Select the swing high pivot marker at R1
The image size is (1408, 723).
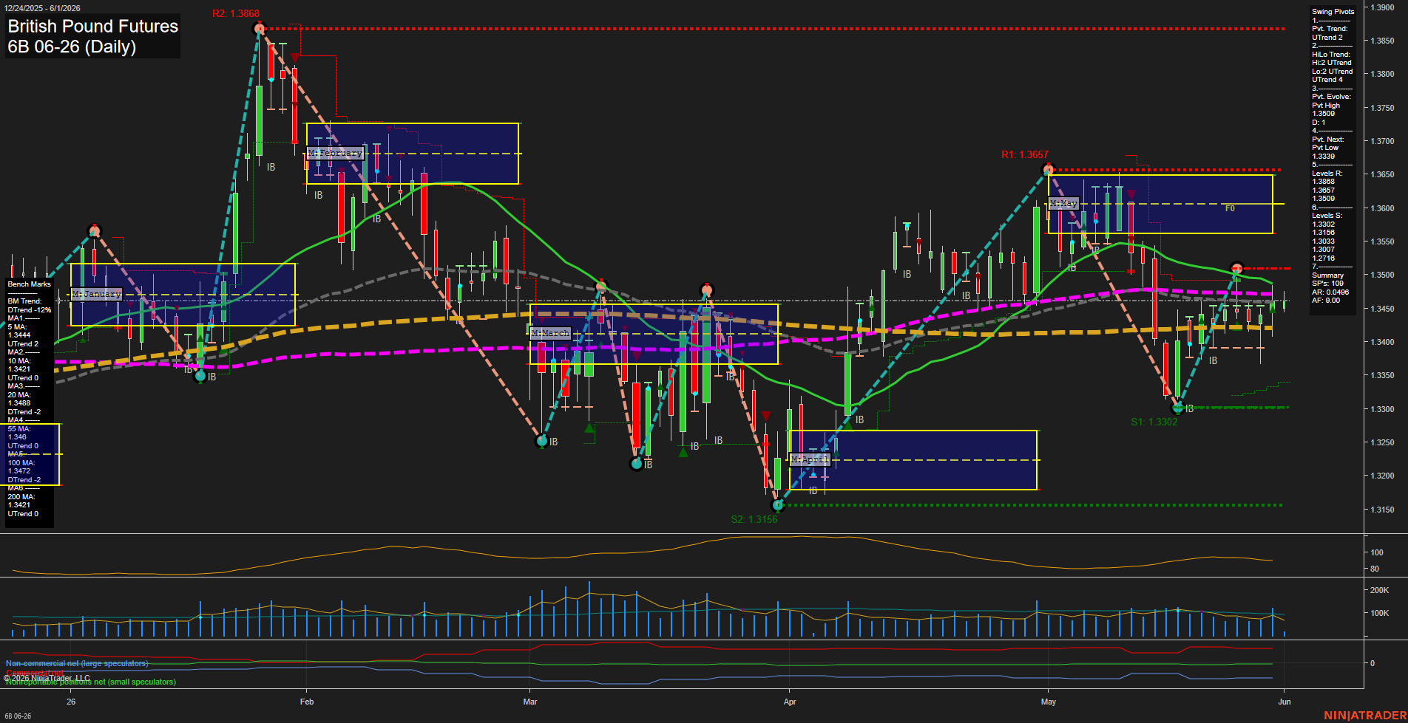pos(1048,170)
